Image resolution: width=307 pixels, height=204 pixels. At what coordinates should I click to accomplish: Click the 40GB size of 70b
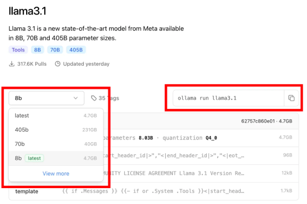pos(91,144)
